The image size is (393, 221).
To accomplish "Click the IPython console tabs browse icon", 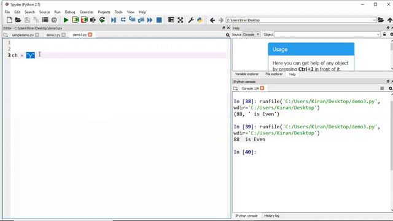I will 235,88.
